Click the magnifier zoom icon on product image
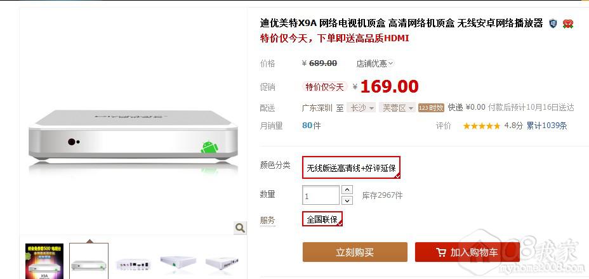 pyautogui.click(x=240, y=228)
